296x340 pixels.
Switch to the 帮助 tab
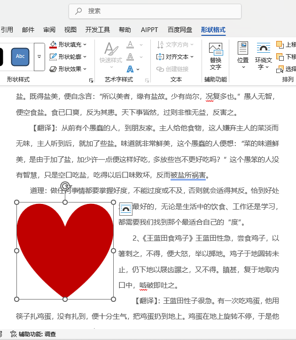125,30
